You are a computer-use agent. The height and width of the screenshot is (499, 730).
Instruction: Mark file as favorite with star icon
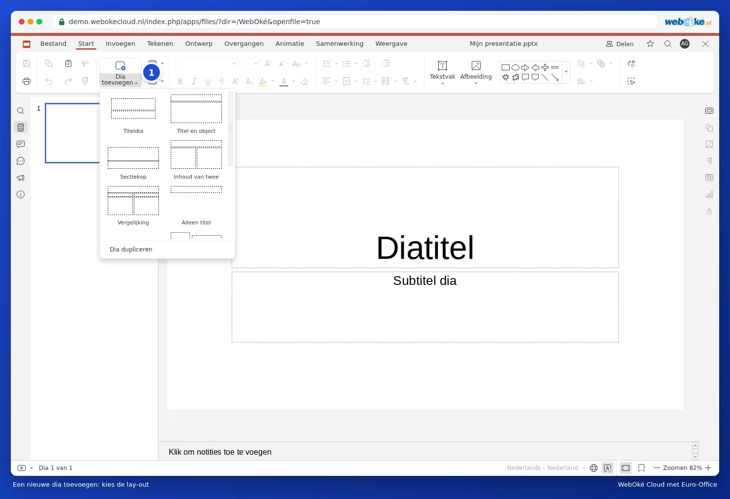click(x=650, y=44)
